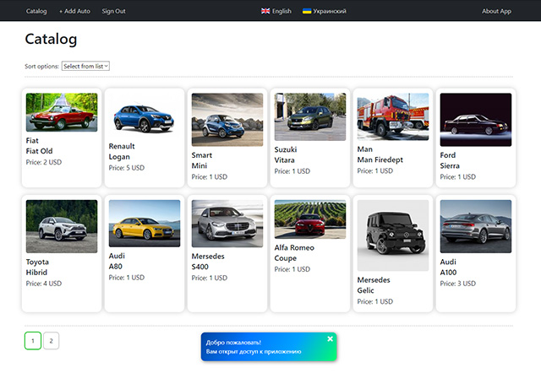
Task: Go to page 2 of catalog
Action: tap(51, 341)
